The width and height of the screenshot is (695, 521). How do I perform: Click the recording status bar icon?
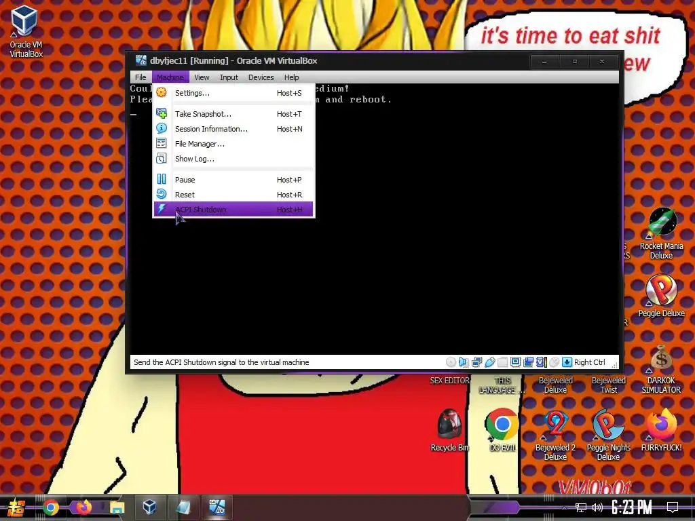click(528, 362)
